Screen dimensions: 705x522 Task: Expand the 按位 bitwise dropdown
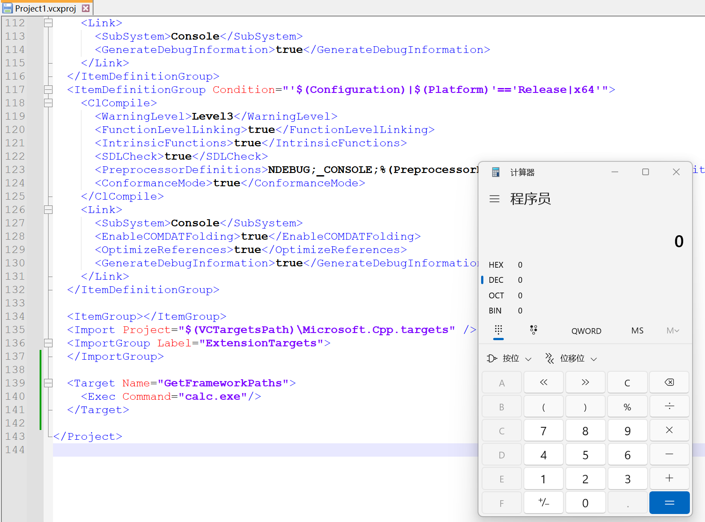[x=510, y=358]
